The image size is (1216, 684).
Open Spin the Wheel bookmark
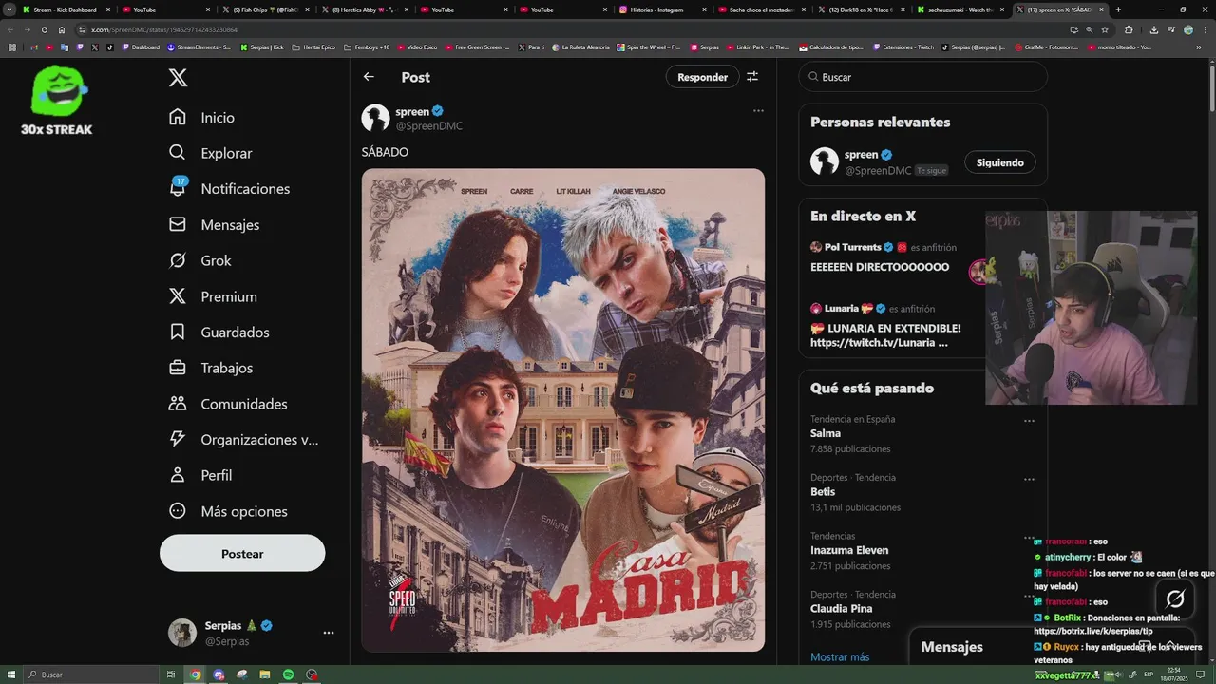click(649, 47)
